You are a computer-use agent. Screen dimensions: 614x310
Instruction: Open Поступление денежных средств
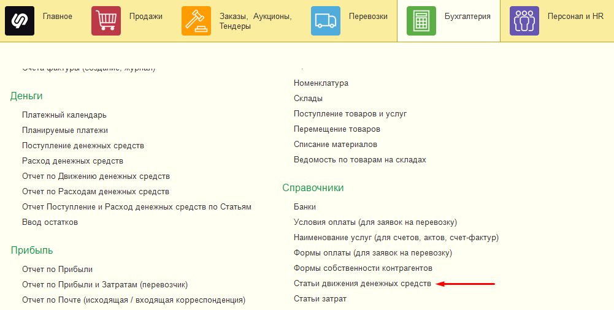[83, 145]
